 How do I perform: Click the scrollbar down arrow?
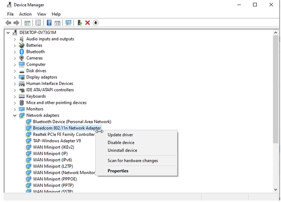(x=275, y=190)
